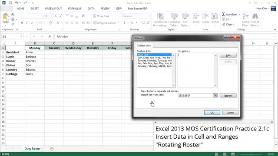
Task: Click the collapse dialog range selector icon
Action: (215, 95)
